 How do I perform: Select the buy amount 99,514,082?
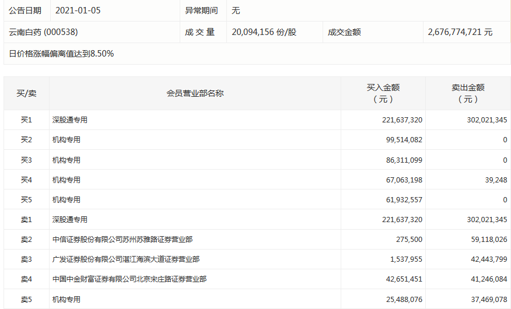pyautogui.click(x=400, y=140)
